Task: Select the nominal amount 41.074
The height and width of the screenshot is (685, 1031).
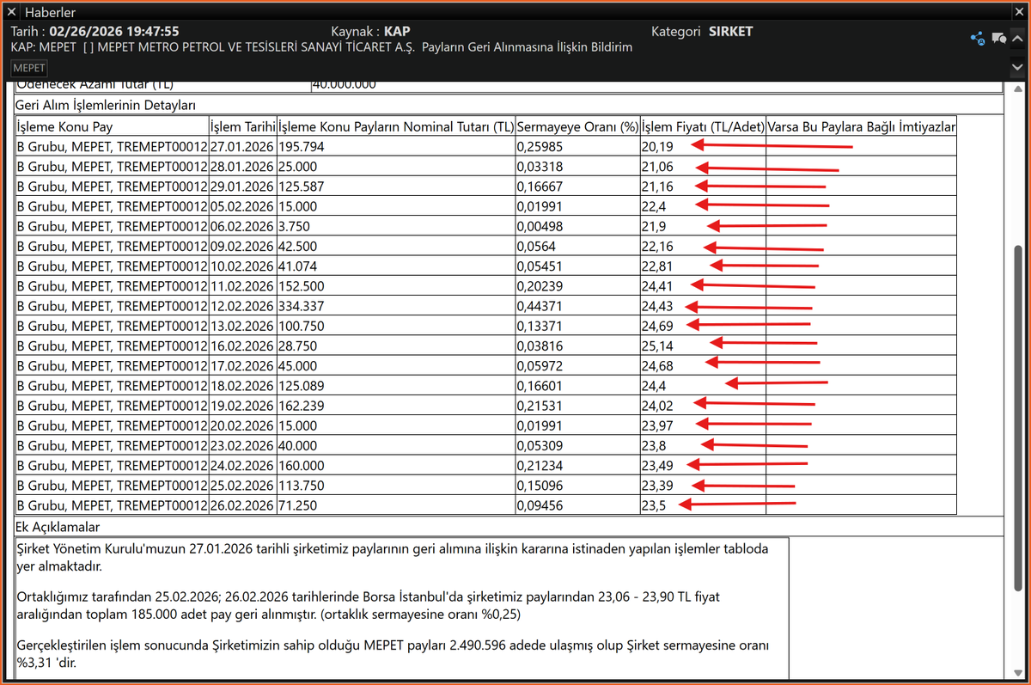Action: click(x=396, y=266)
